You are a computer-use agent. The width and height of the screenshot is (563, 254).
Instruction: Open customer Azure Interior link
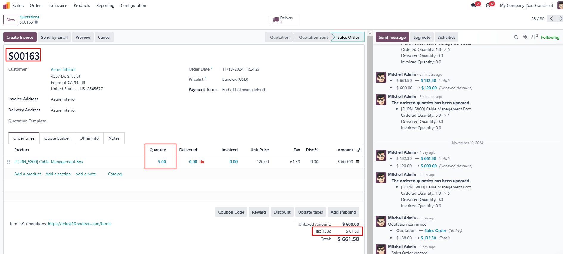point(63,69)
